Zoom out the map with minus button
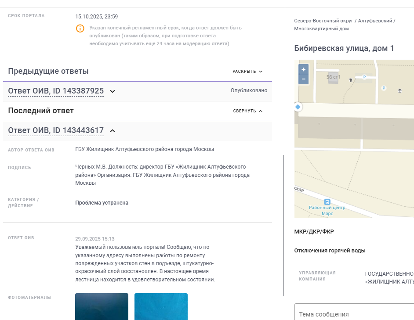Image resolution: width=414 pixels, height=320 pixels. tap(303, 79)
